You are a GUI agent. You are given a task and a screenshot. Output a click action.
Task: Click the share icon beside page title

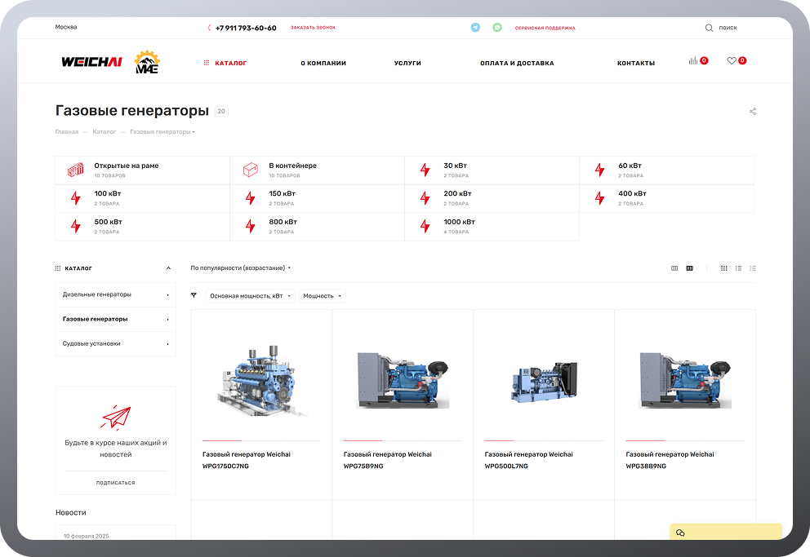point(753,112)
